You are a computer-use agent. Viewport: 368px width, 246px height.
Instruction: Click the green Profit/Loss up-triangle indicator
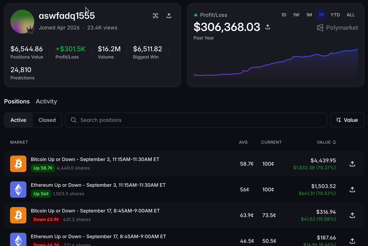click(x=196, y=15)
